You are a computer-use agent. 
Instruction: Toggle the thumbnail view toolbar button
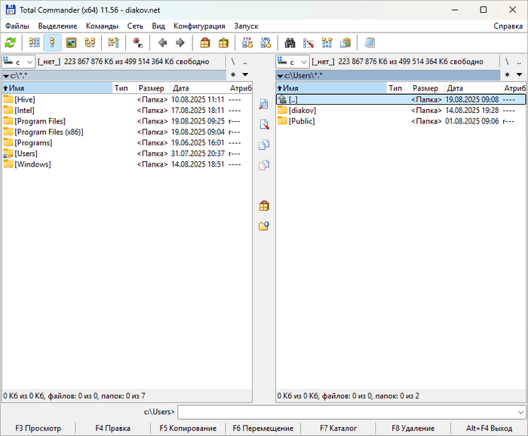(71, 43)
